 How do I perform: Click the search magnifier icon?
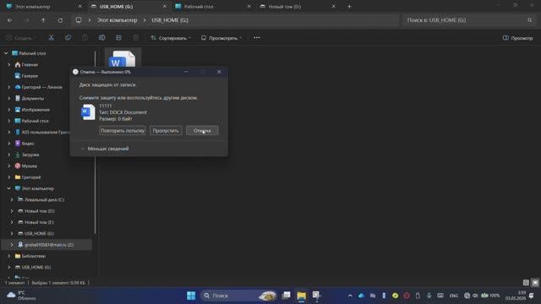click(530, 20)
